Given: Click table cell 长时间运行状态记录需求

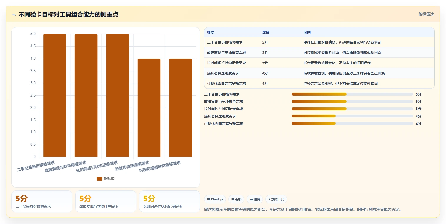Looking at the screenshot, I should 226,63.
